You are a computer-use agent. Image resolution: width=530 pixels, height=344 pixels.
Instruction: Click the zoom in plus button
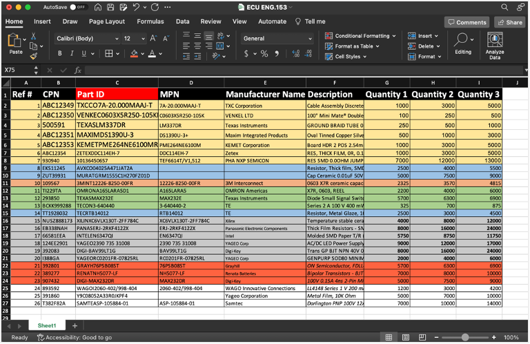coord(494,337)
